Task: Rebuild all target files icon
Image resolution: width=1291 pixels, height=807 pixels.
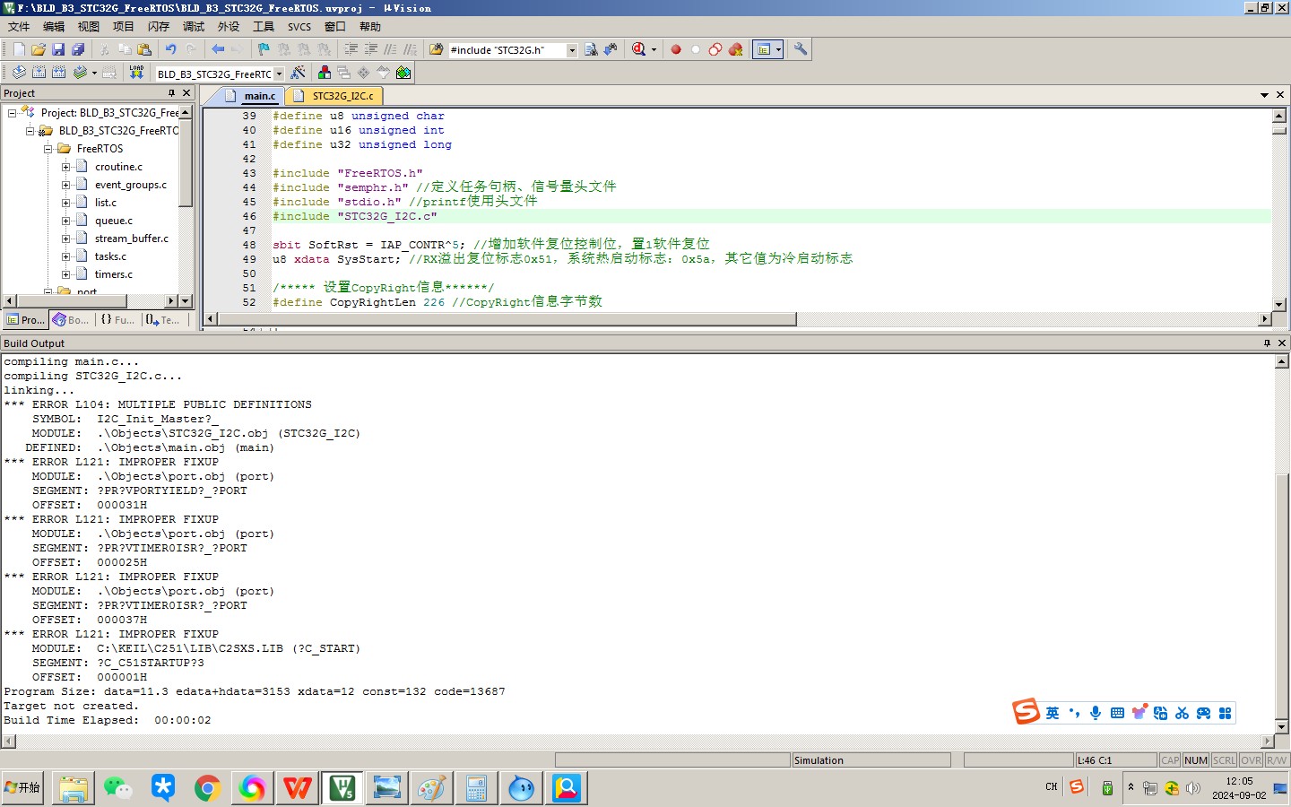Action: coord(58,73)
